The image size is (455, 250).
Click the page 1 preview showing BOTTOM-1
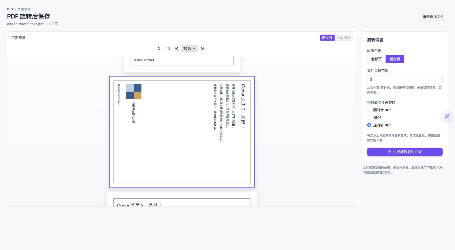click(x=182, y=65)
